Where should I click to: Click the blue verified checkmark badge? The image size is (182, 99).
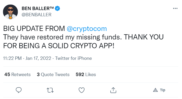57,9
